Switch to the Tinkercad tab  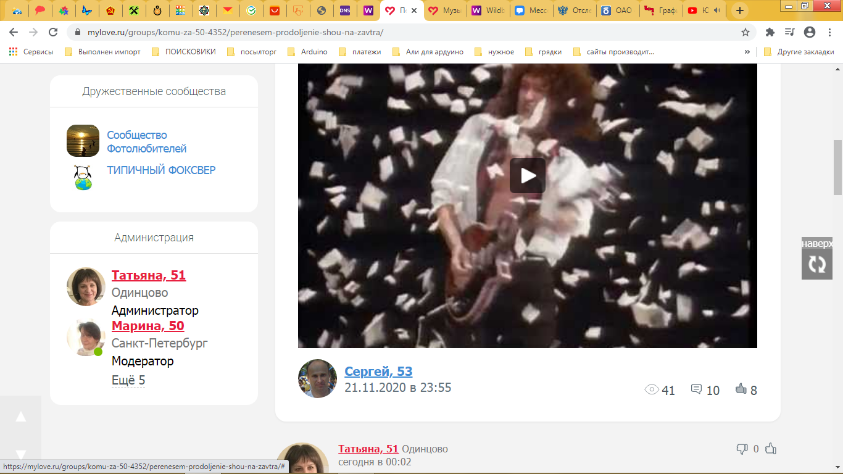[181, 10]
